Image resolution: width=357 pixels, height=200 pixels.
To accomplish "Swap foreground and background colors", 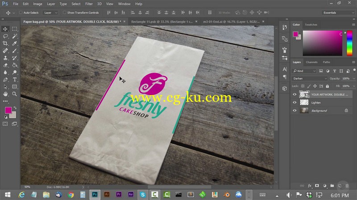I will click(15, 108).
